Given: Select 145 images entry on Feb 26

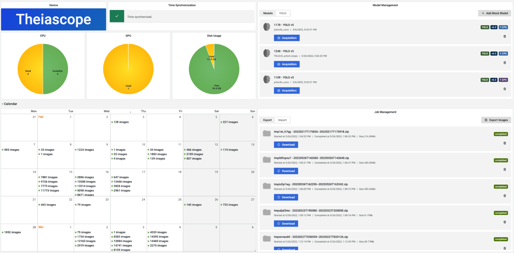Looking at the screenshot, I should click(x=193, y=205).
